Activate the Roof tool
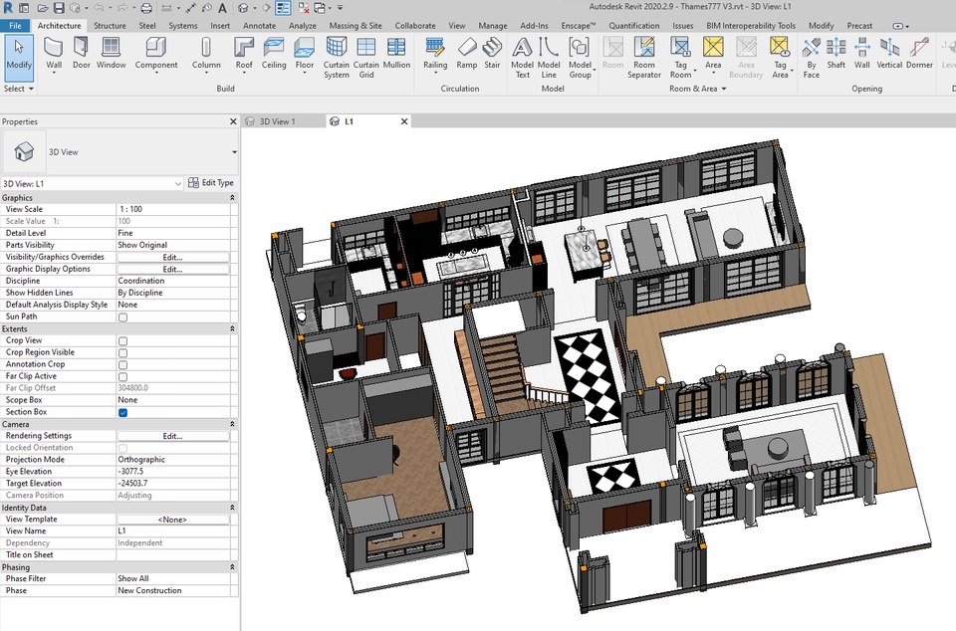The height and width of the screenshot is (631, 956). pos(244,55)
